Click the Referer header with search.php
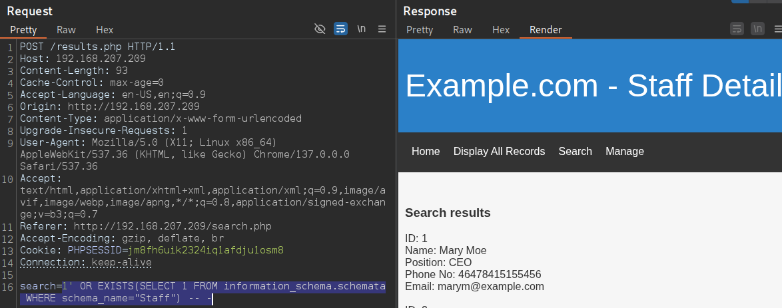Viewport: 782px width, 308px height. [x=146, y=226]
